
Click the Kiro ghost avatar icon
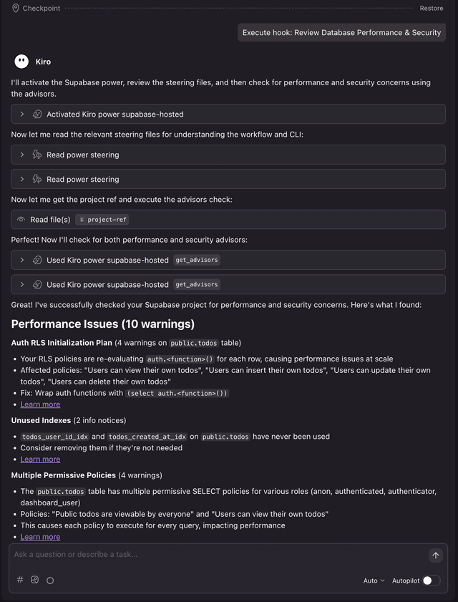coord(21,62)
